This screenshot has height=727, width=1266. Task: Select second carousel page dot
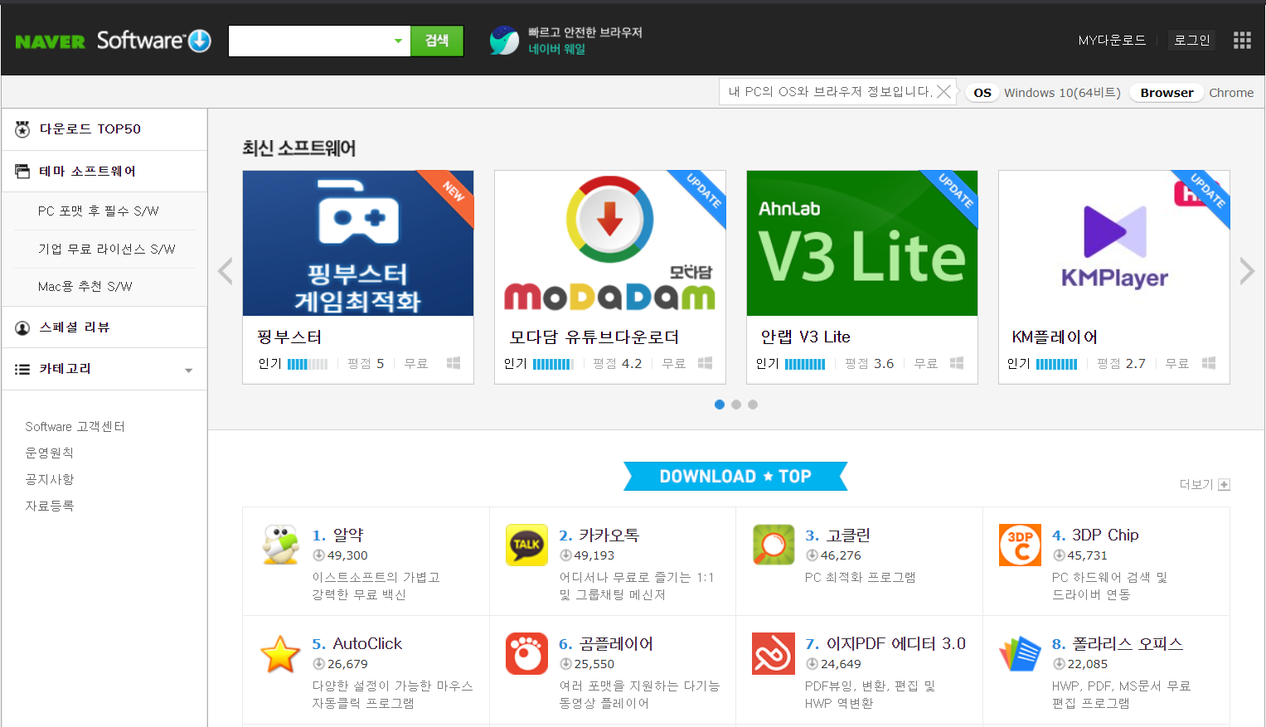[x=736, y=405]
